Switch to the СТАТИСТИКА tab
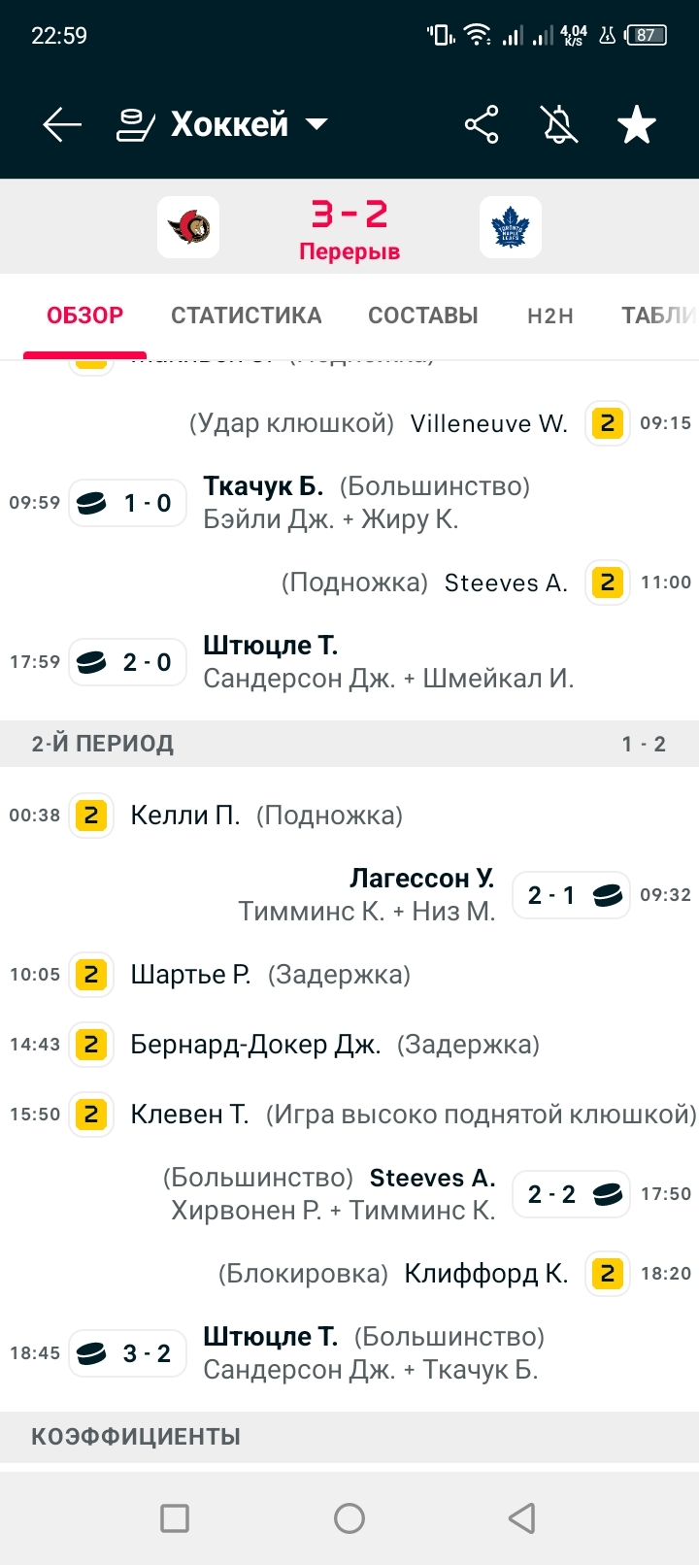The image size is (699, 1565). tap(247, 316)
